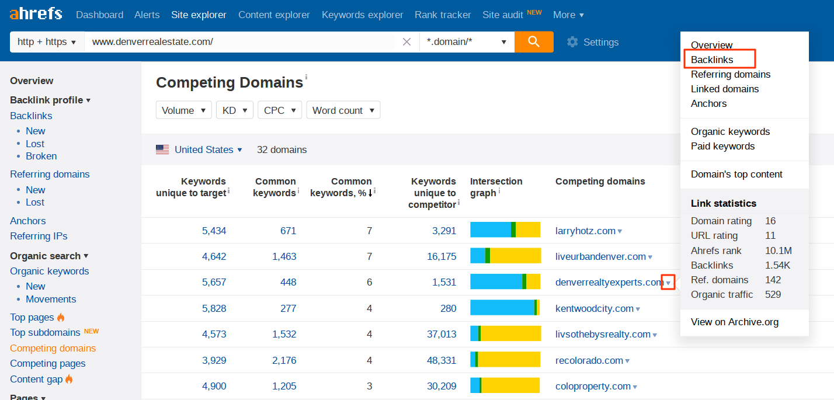
Task: Toggle dropdown arrow next to denverrealtyexperts.com
Action: pos(668,283)
